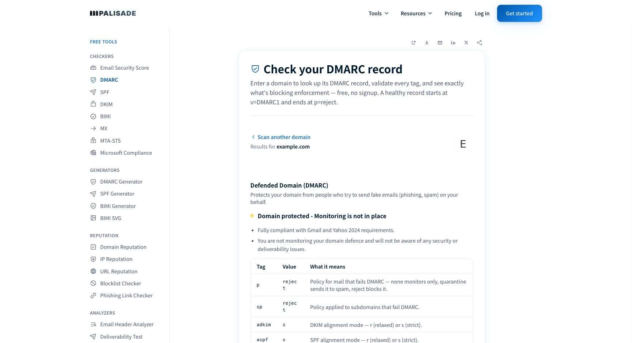Click the DKIM lock icon
Screen dimensions: 632x343
pos(93,104)
